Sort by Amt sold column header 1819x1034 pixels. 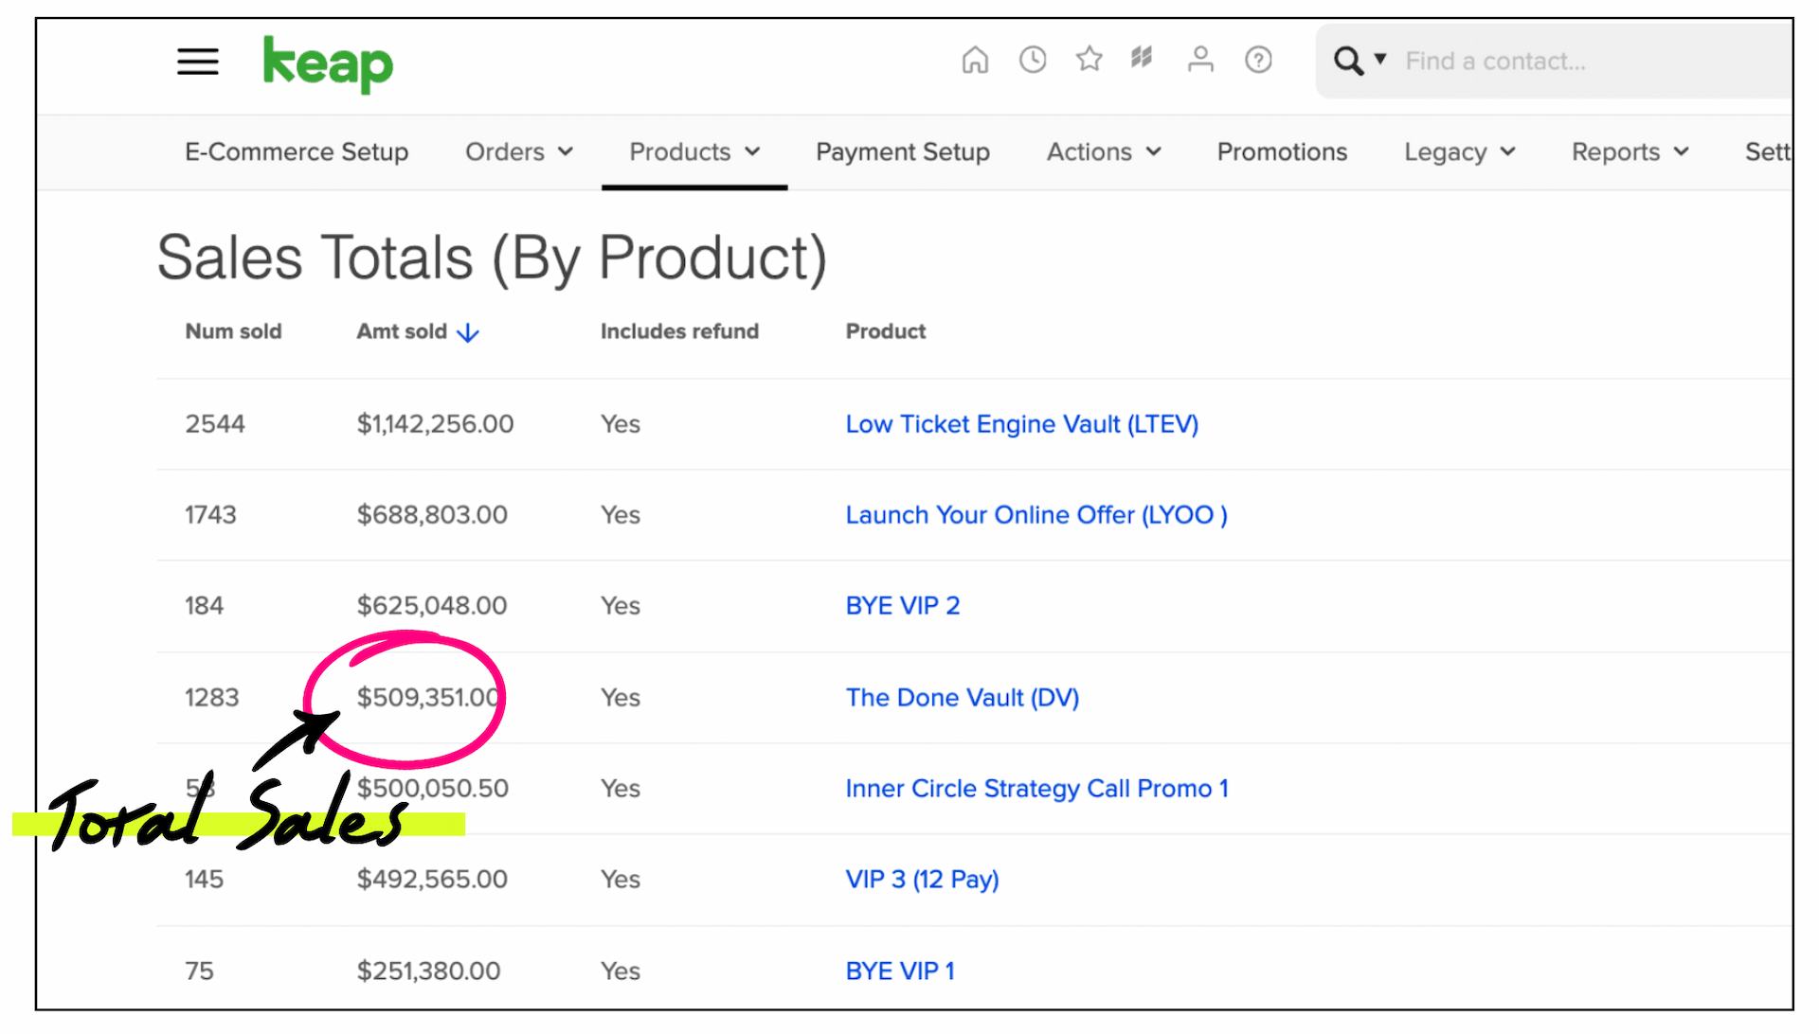tap(402, 331)
